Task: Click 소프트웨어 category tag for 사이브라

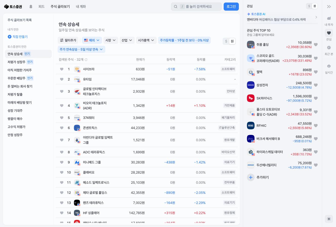Action: (x=228, y=69)
